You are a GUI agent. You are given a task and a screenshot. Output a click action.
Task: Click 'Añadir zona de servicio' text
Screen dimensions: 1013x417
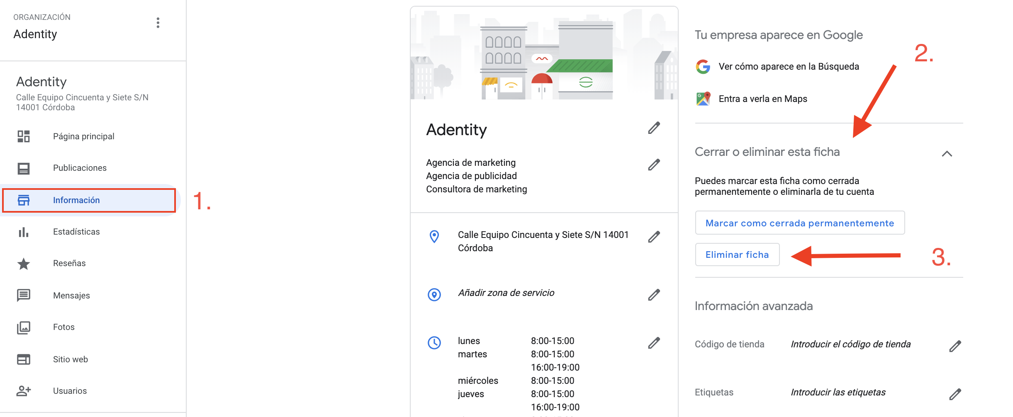click(x=506, y=293)
